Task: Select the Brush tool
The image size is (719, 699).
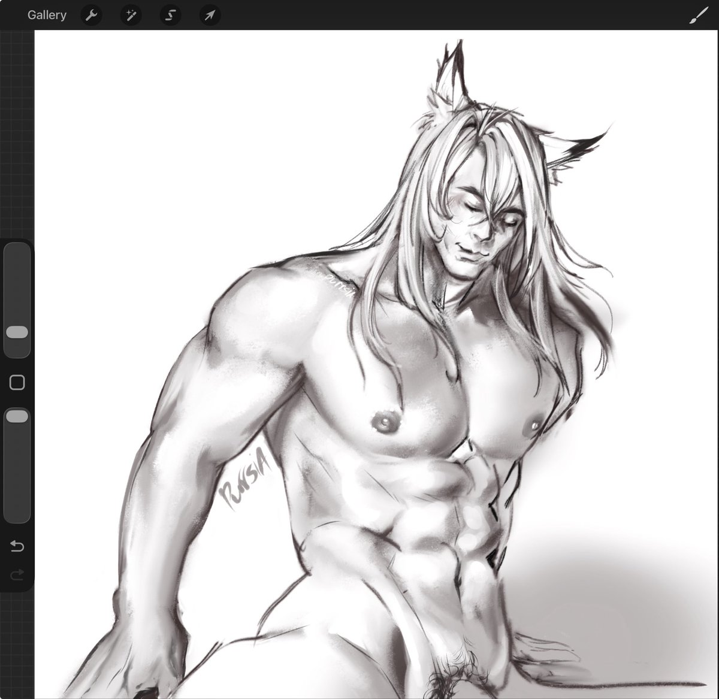Action: coord(698,15)
